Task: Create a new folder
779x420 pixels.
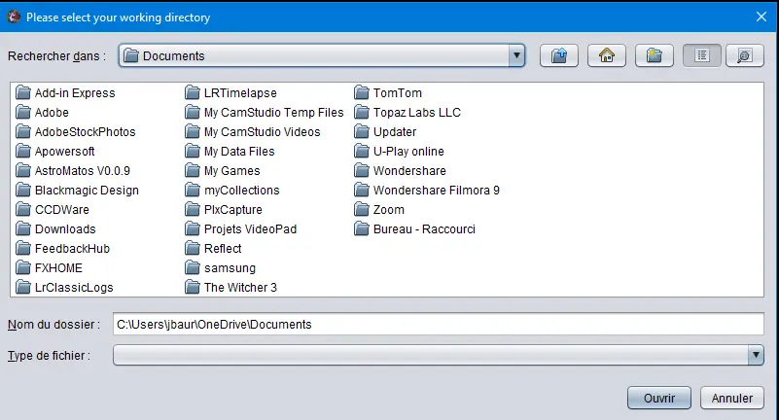Action: coord(655,55)
